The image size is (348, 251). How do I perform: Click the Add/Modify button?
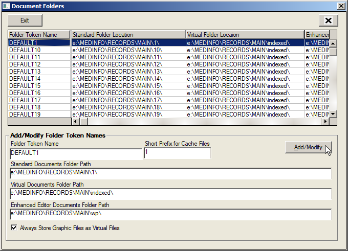pos(308,147)
